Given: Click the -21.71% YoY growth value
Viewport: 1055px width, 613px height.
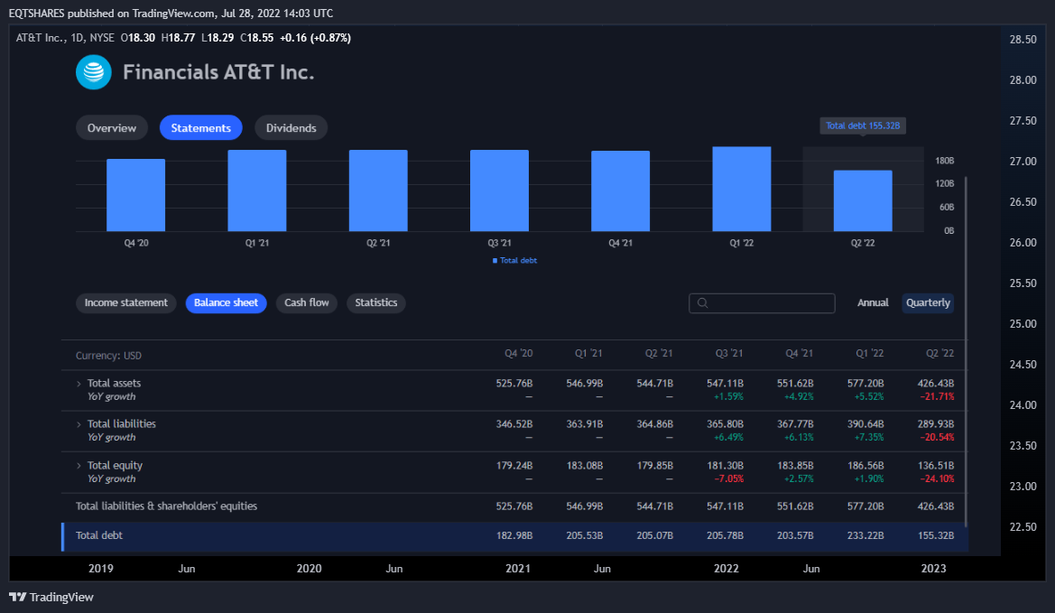Looking at the screenshot, I should 937,396.
